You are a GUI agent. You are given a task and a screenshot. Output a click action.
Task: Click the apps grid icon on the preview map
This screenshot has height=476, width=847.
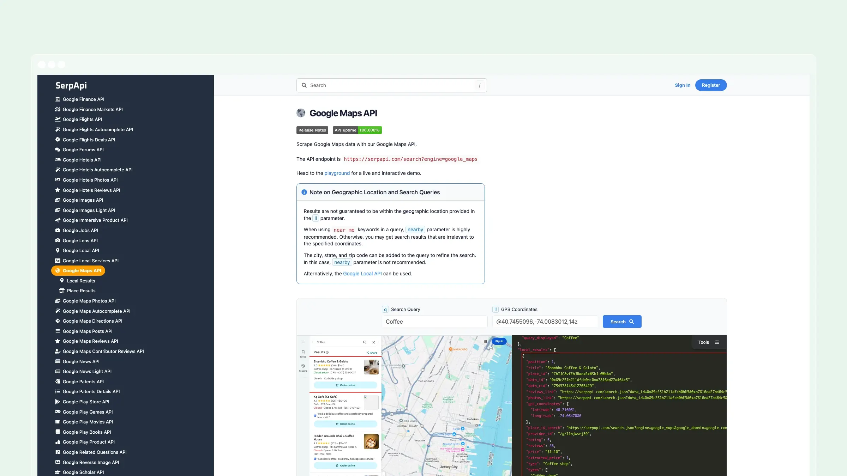485,341
